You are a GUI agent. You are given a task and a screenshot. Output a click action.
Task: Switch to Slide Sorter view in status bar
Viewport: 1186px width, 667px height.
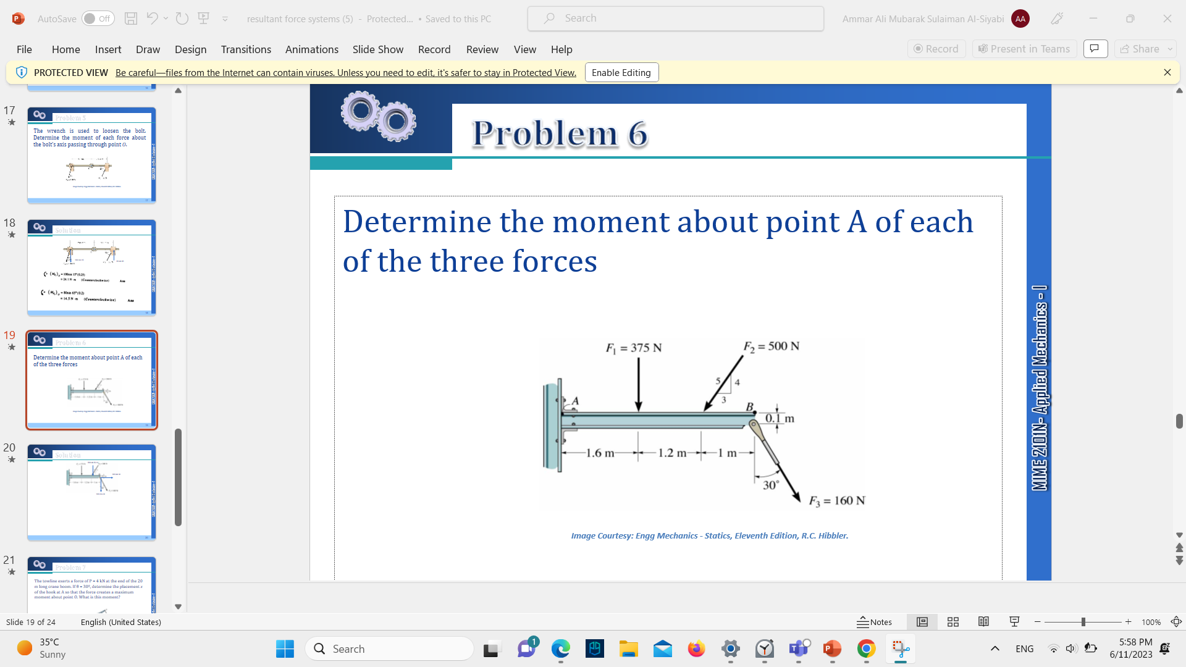(x=953, y=622)
